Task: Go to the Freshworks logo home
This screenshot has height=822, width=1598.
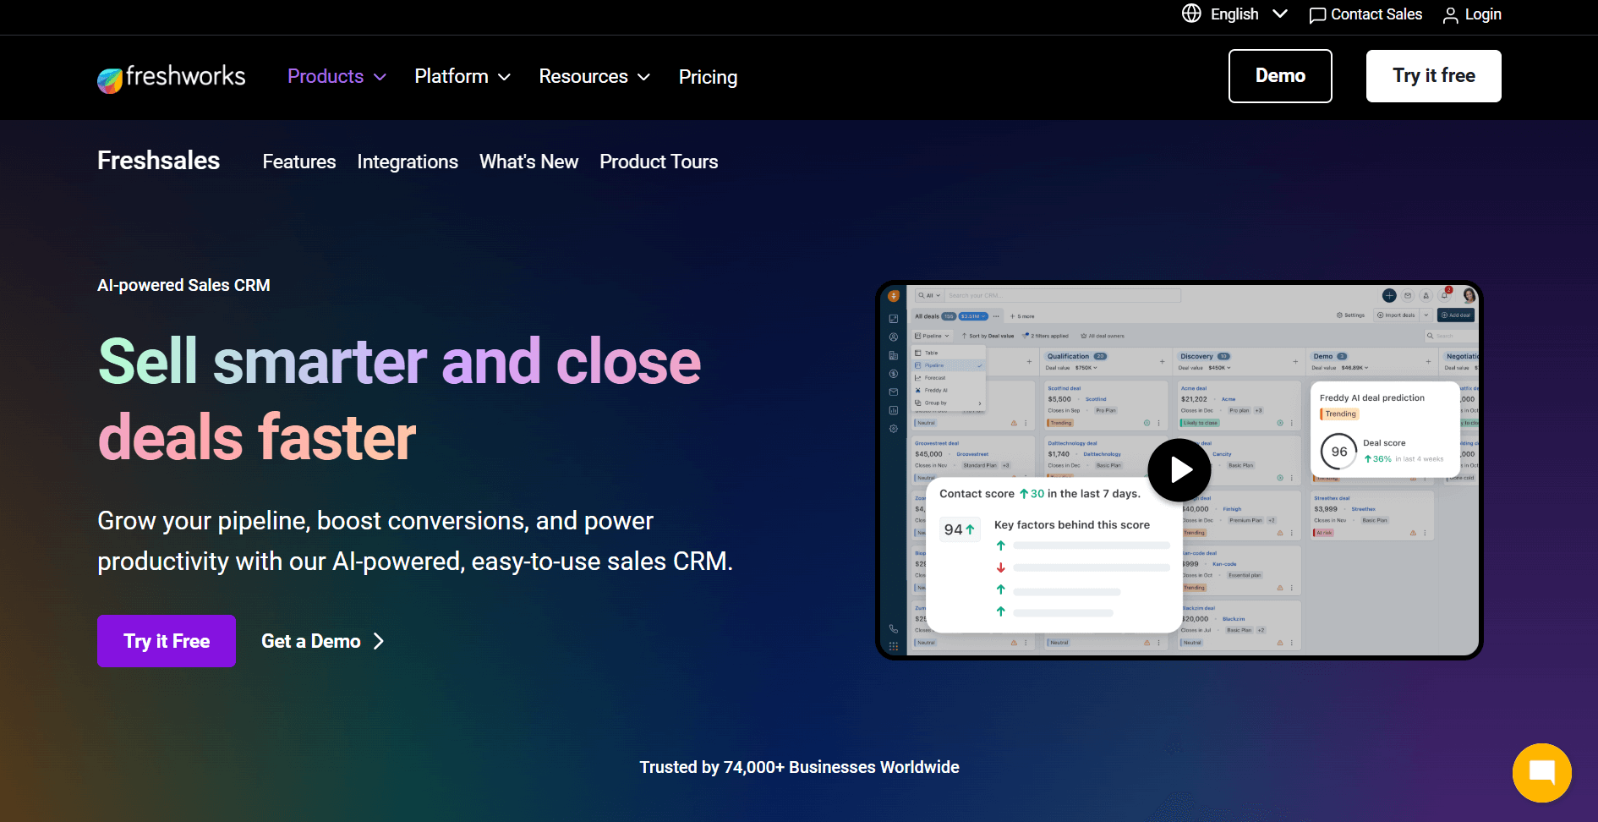Action: [x=172, y=77]
